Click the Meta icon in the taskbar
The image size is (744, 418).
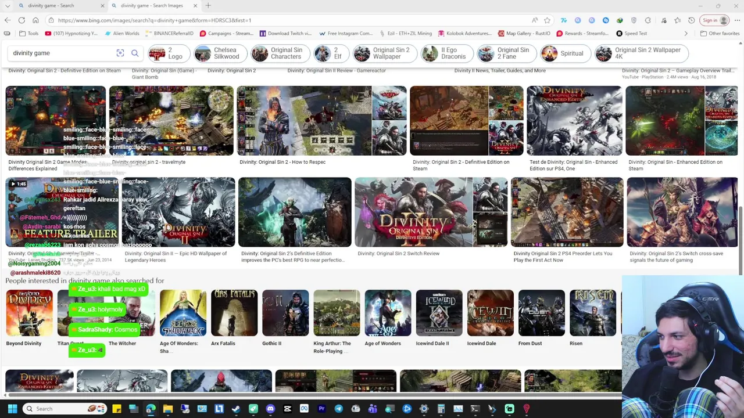pyautogui.click(x=304, y=409)
